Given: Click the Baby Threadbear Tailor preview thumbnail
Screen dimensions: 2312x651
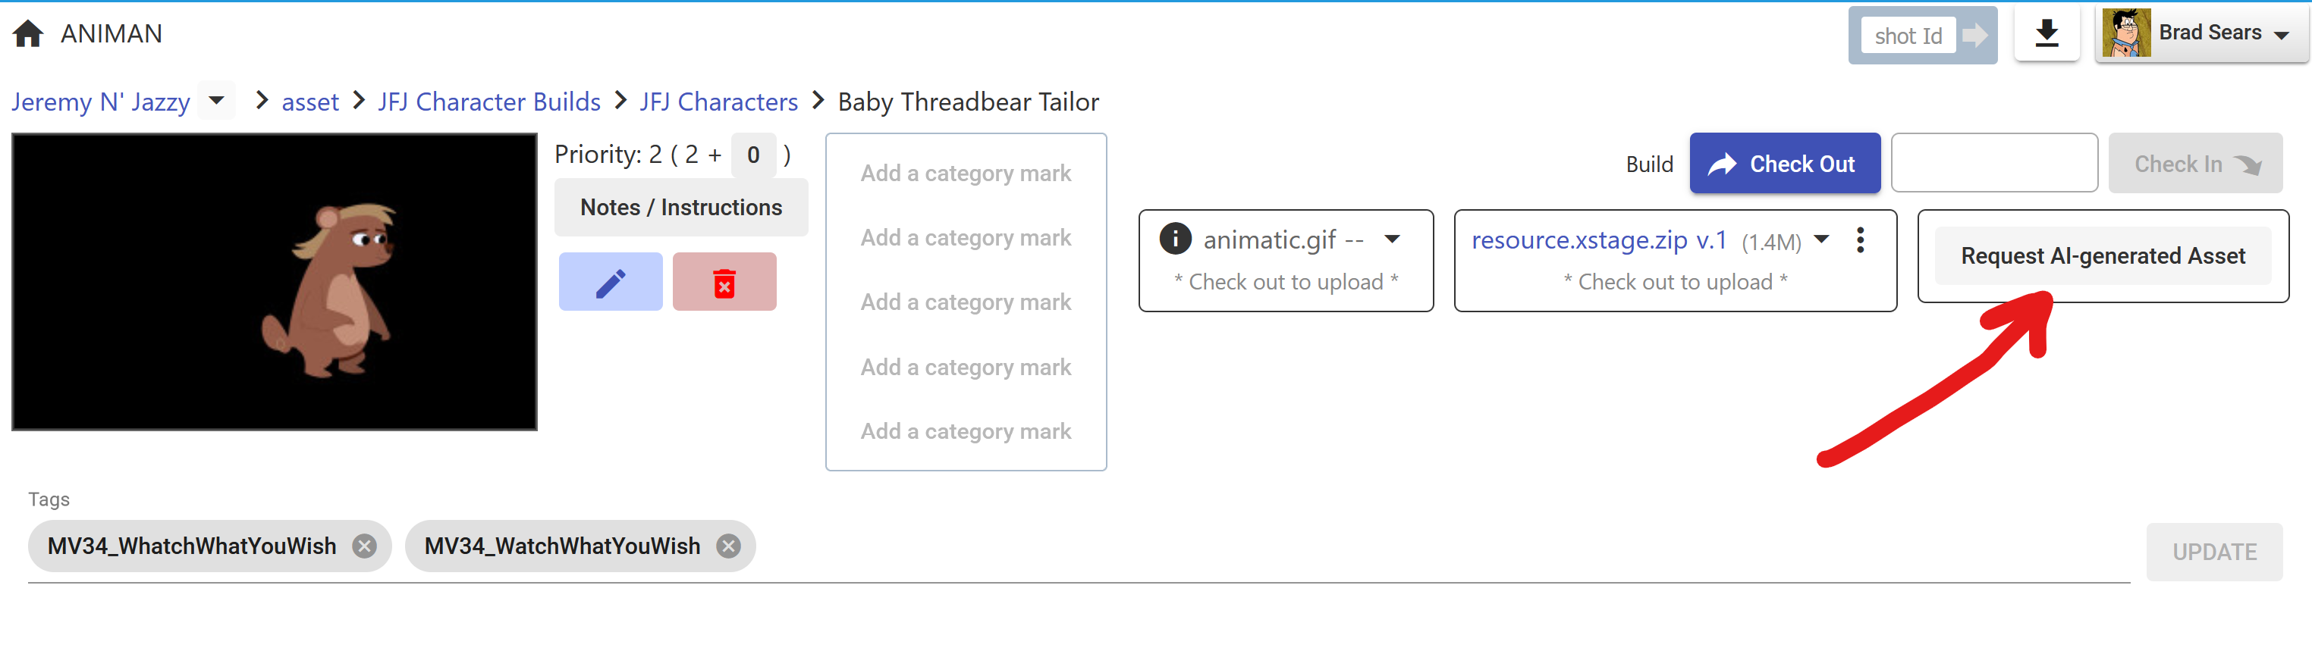Looking at the screenshot, I should [x=275, y=282].
